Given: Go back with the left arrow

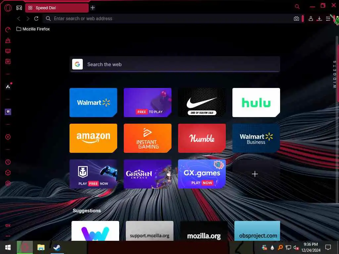Looking at the screenshot, I should tap(19, 19).
